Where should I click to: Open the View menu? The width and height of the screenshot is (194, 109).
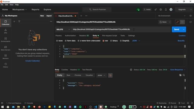12,5
